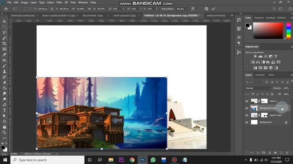Screen dimensions: 293x164
Task: Toggle the maintain aspect ratio link
Action: click(89, 9)
